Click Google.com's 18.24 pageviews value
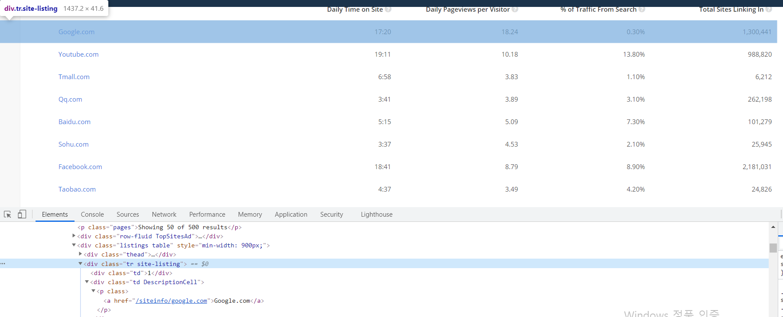The image size is (783, 317). point(510,32)
